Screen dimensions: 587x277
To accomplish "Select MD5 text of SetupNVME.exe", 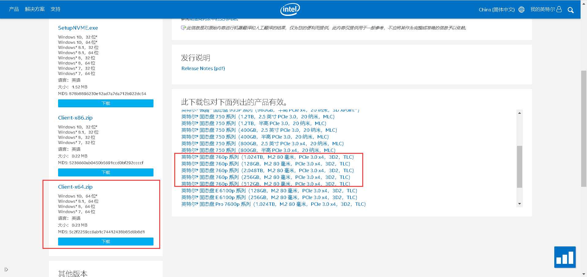I will [102, 94].
